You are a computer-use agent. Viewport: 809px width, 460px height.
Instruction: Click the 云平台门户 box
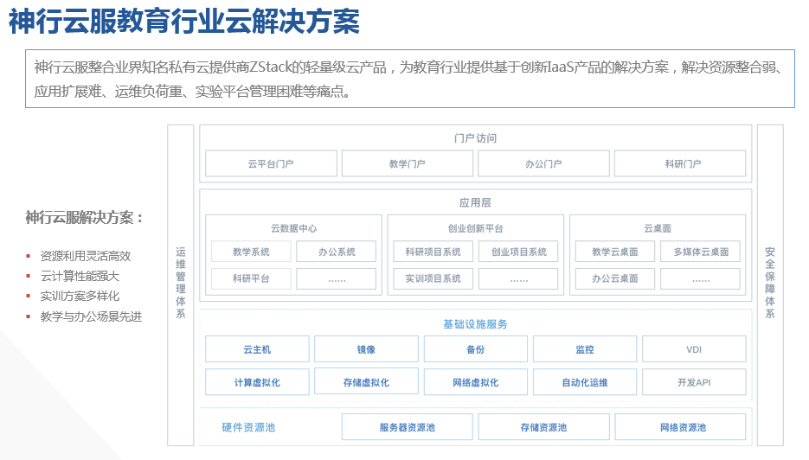coord(270,163)
